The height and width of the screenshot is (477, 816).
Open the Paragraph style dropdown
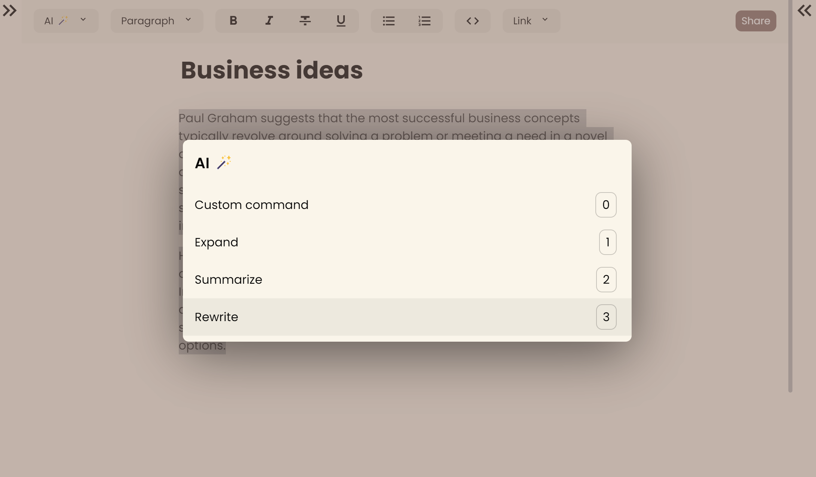tap(157, 21)
